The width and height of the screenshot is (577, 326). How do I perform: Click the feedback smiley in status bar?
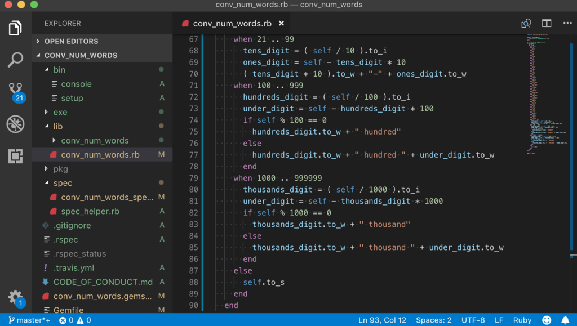(x=547, y=320)
